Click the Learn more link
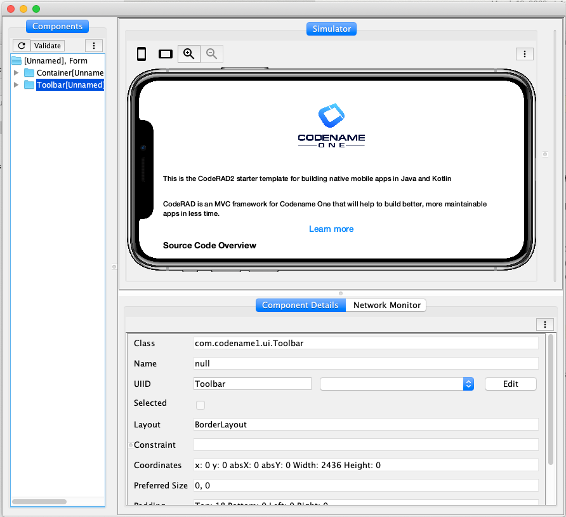The width and height of the screenshot is (566, 517). (x=331, y=229)
